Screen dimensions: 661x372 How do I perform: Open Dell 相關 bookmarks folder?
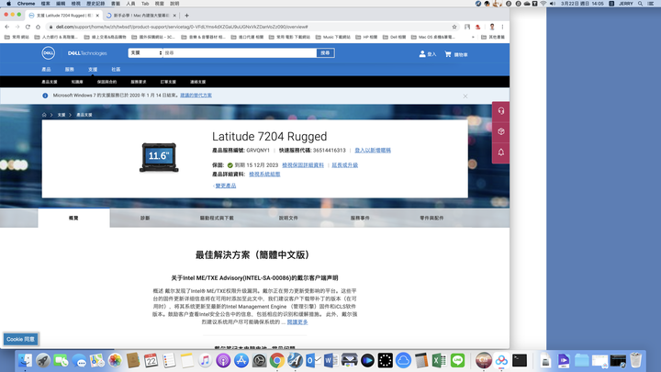coord(394,37)
